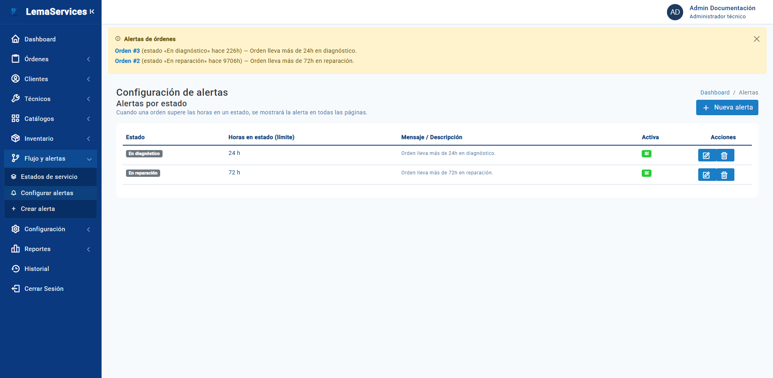This screenshot has height=378, width=773.
Task: Open the Dashboard home icon in the sidebar
Action: point(15,39)
